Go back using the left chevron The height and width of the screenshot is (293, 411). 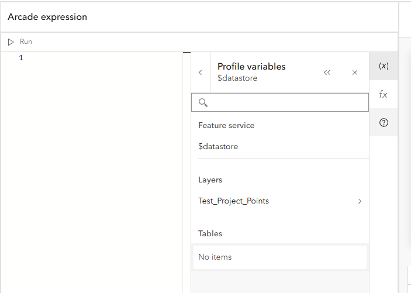(x=201, y=73)
